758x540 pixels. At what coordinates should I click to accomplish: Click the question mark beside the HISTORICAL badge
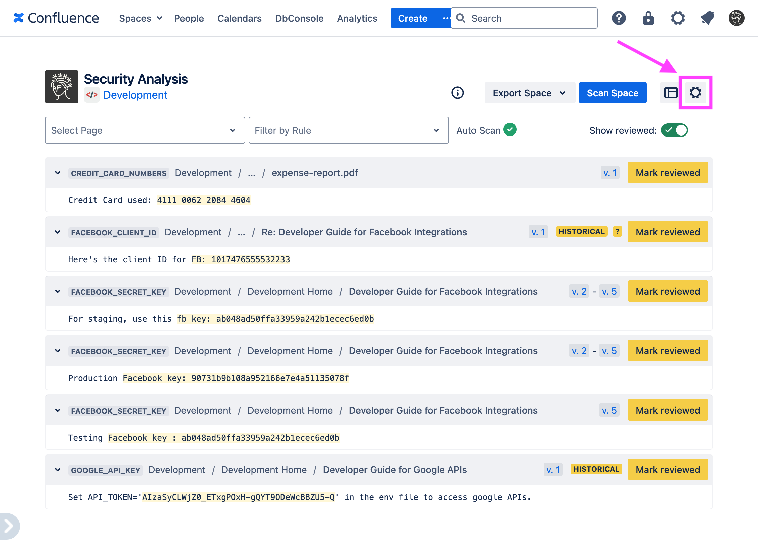[x=617, y=231]
